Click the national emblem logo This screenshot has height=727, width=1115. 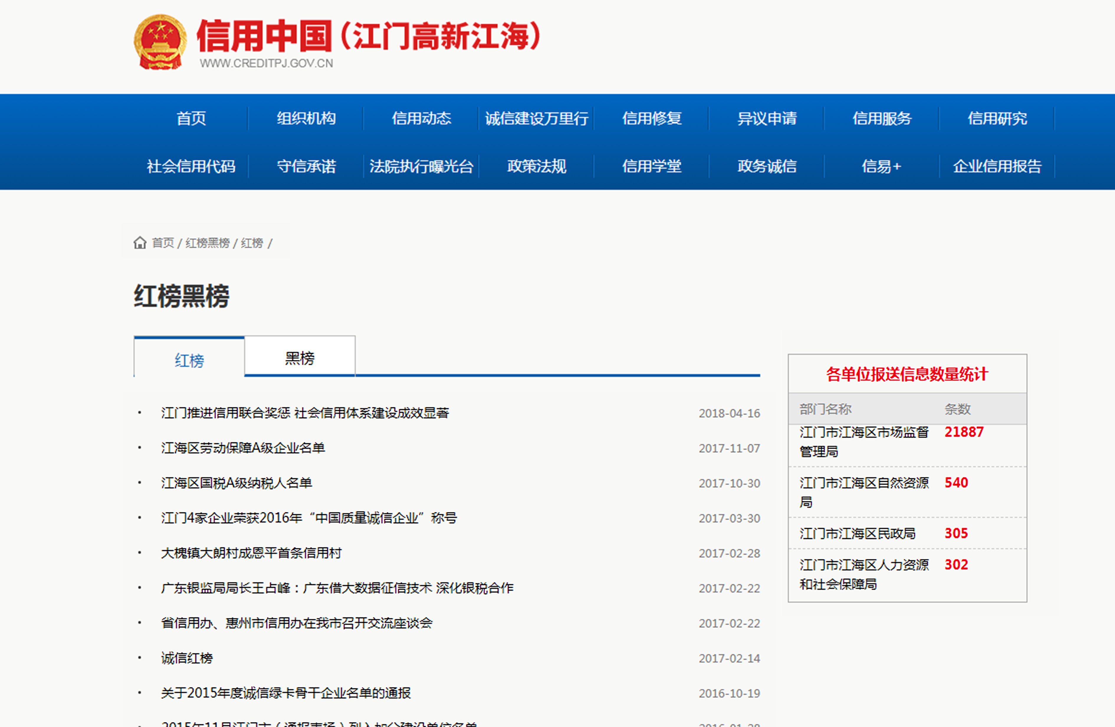click(160, 42)
